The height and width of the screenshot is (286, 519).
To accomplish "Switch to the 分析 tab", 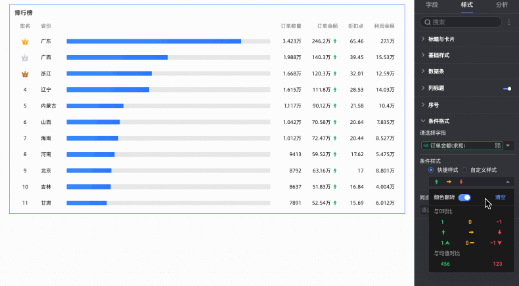I will coord(502,5).
